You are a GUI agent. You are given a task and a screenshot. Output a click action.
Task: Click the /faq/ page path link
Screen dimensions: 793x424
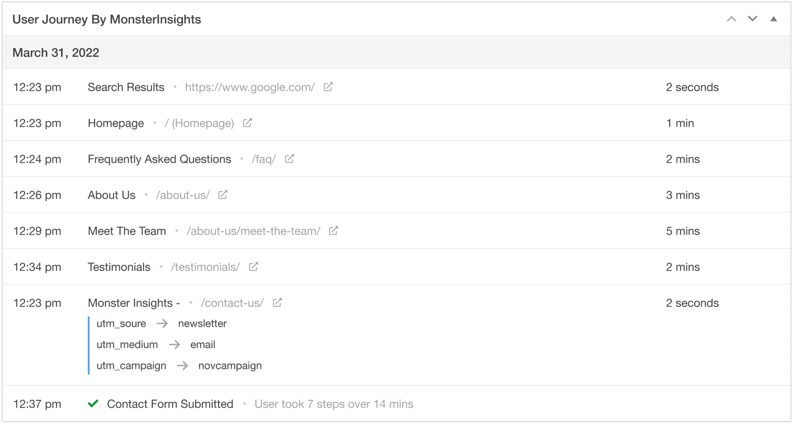pyautogui.click(x=264, y=159)
